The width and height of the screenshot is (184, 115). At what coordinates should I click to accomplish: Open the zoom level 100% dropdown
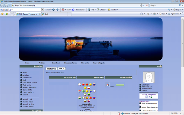180,113
